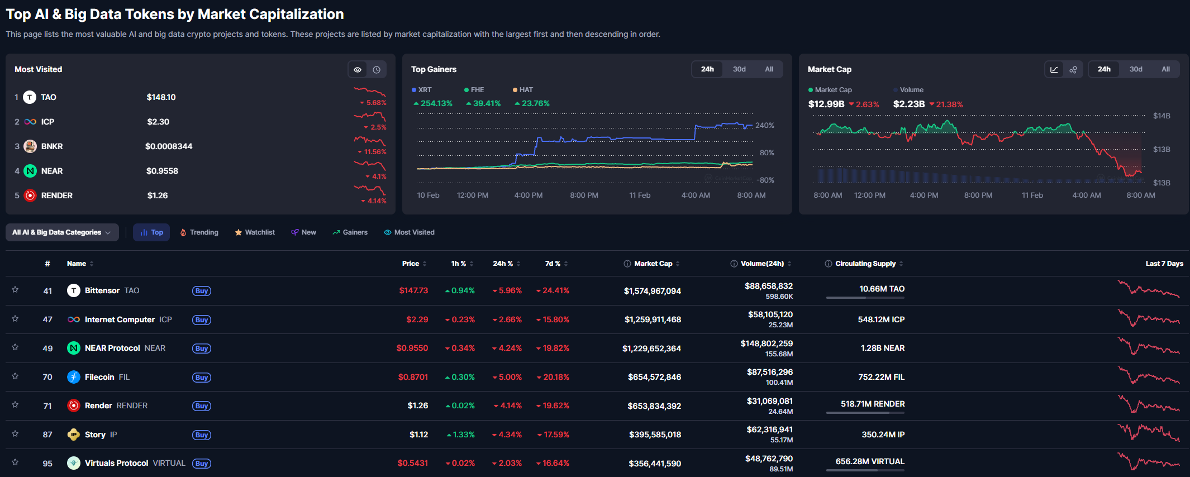Click the eye icon in Most Visited panel
Viewport: 1190px width, 477px height.
358,70
